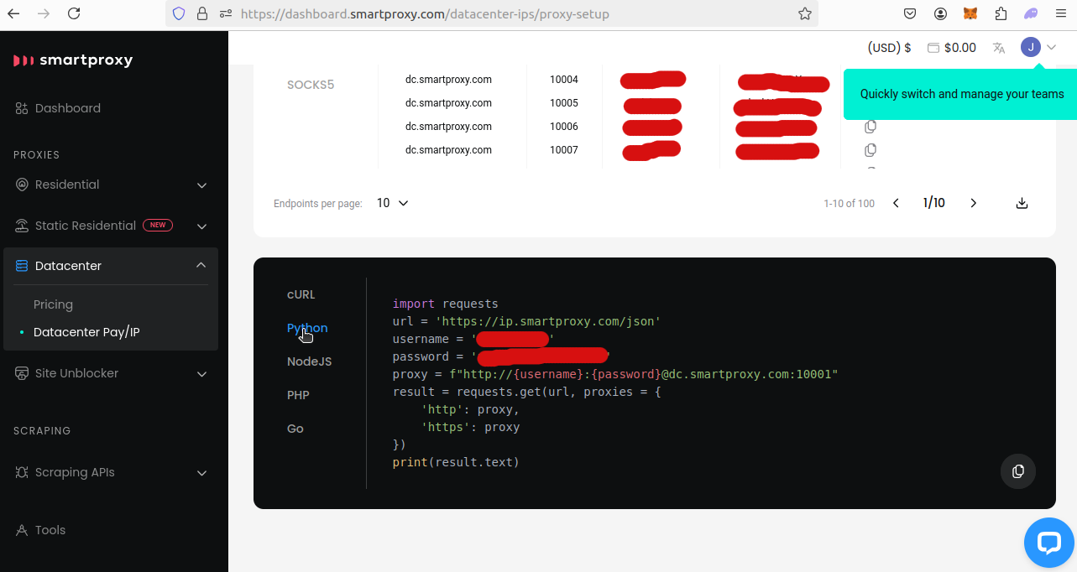The width and height of the screenshot is (1077, 572).
Task: Open the Firefox account icon
Action: pos(940,13)
